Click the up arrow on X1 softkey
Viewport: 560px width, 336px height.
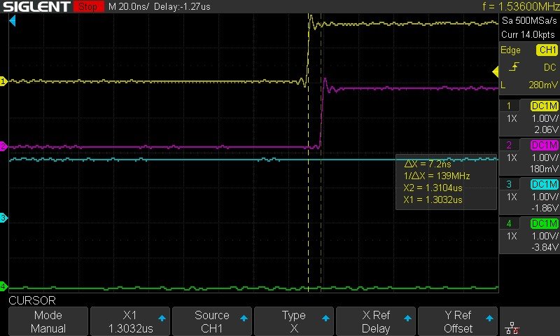click(162, 318)
